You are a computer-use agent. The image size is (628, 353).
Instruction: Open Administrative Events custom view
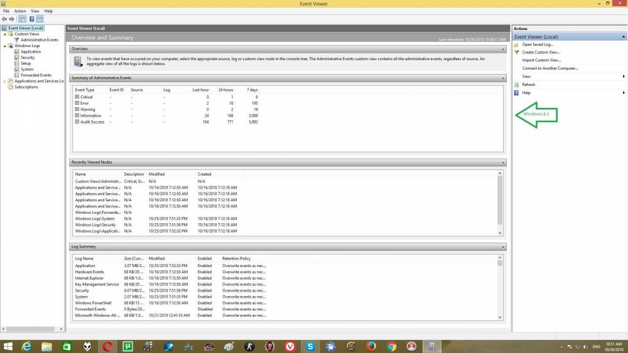pos(39,40)
